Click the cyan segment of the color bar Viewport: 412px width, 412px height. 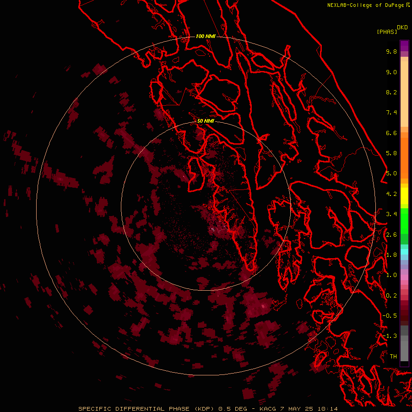(404, 251)
